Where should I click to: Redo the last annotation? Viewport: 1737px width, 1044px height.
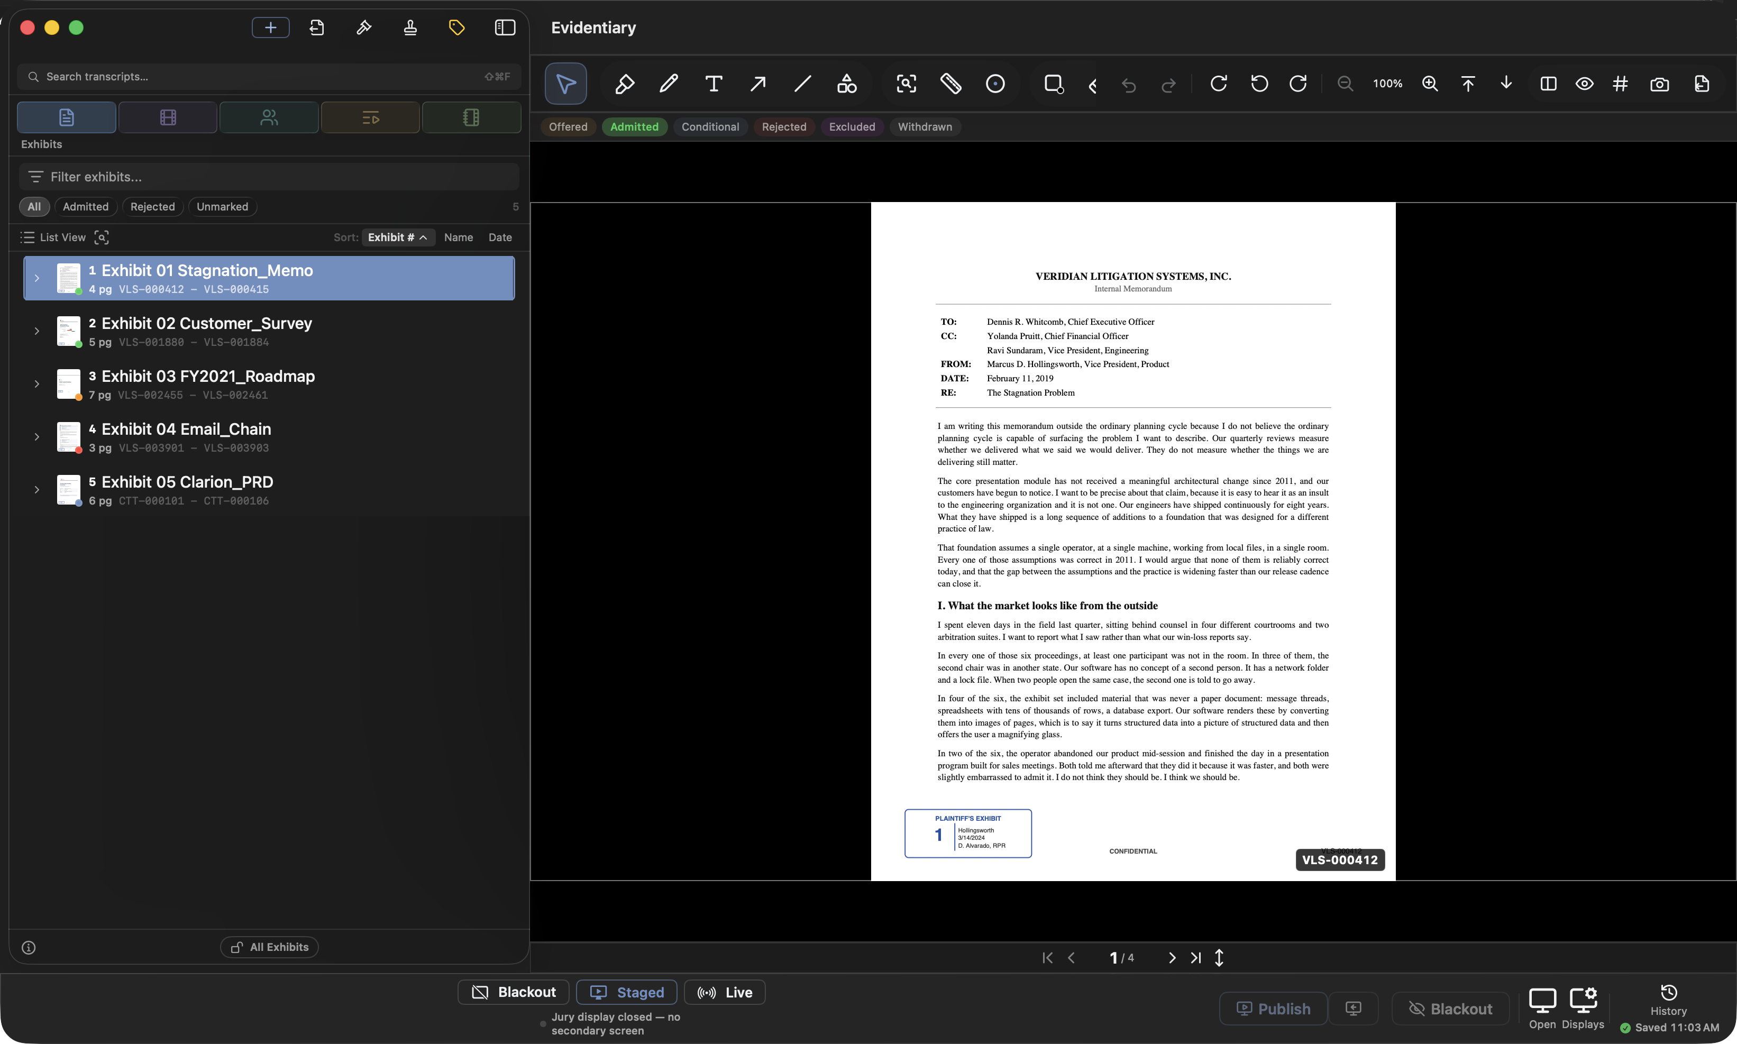[1168, 85]
